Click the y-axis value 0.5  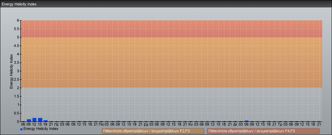click(17, 113)
